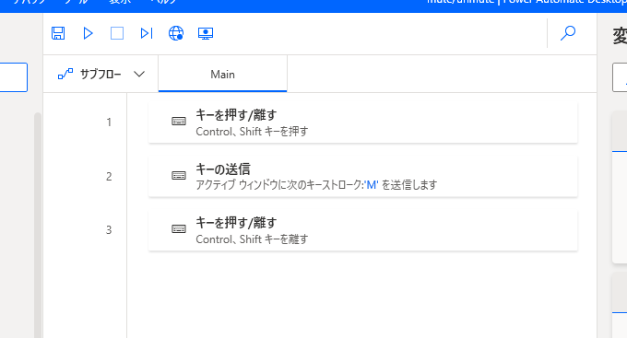Focus the variables search box on right

[620, 77]
